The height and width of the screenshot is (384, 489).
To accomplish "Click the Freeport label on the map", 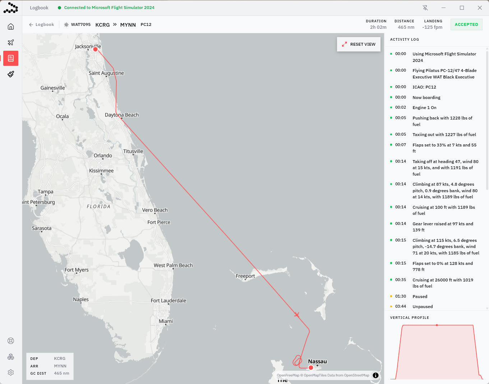I will tap(245, 276).
